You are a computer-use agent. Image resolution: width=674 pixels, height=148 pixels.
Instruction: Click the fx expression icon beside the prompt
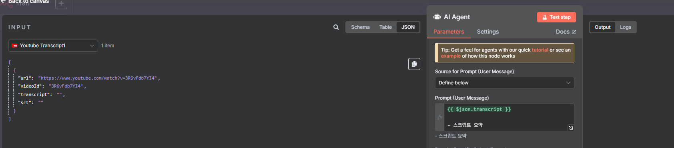(x=440, y=117)
